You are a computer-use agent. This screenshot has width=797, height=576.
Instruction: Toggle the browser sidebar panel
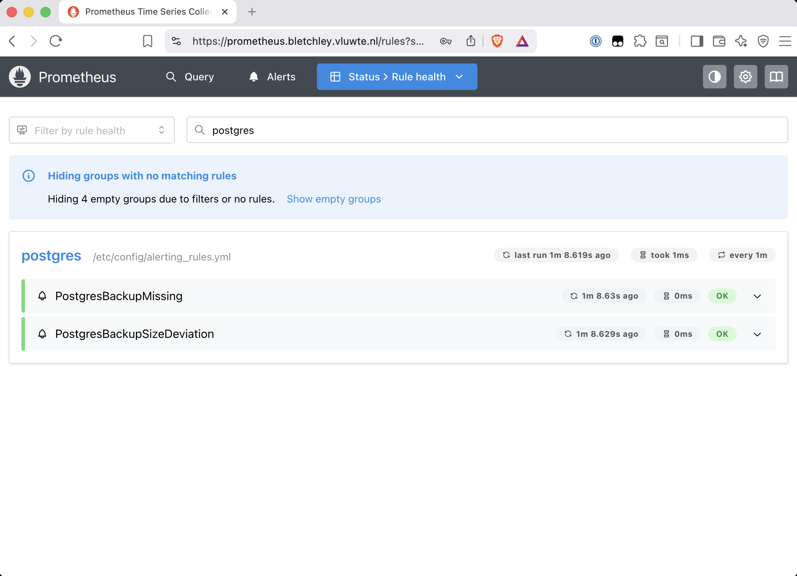pyautogui.click(x=697, y=41)
